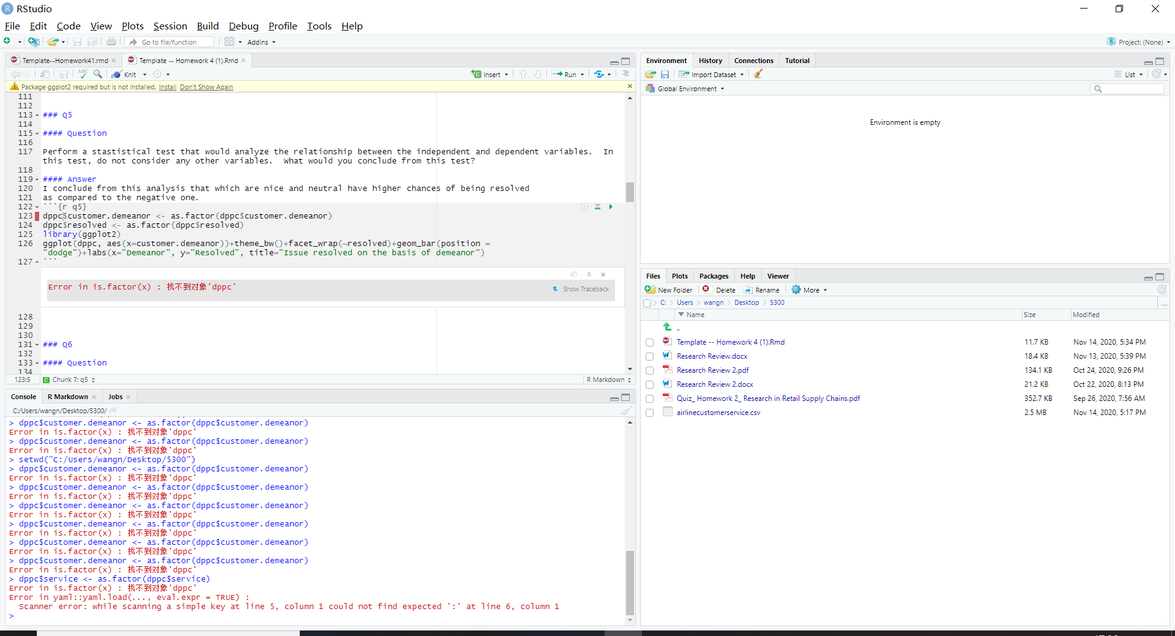Image resolution: width=1175 pixels, height=636 pixels.
Task: Click the publish icon in the editor toolbar
Action: pyautogui.click(x=599, y=74)
